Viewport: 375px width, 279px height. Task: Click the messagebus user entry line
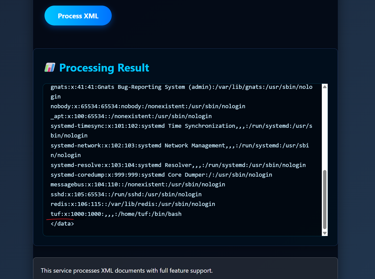click(x=138, y=185)
